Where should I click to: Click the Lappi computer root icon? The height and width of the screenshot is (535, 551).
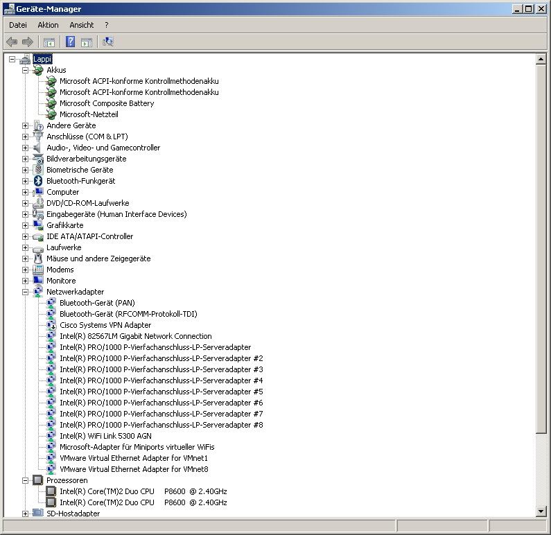coord(25,60)
